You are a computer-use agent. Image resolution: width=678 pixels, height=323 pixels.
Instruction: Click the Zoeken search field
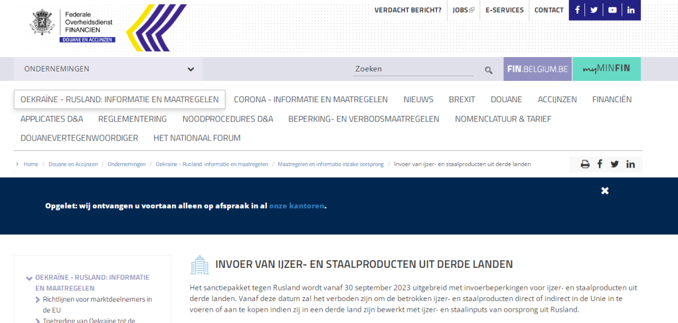[x=413, y=69]
